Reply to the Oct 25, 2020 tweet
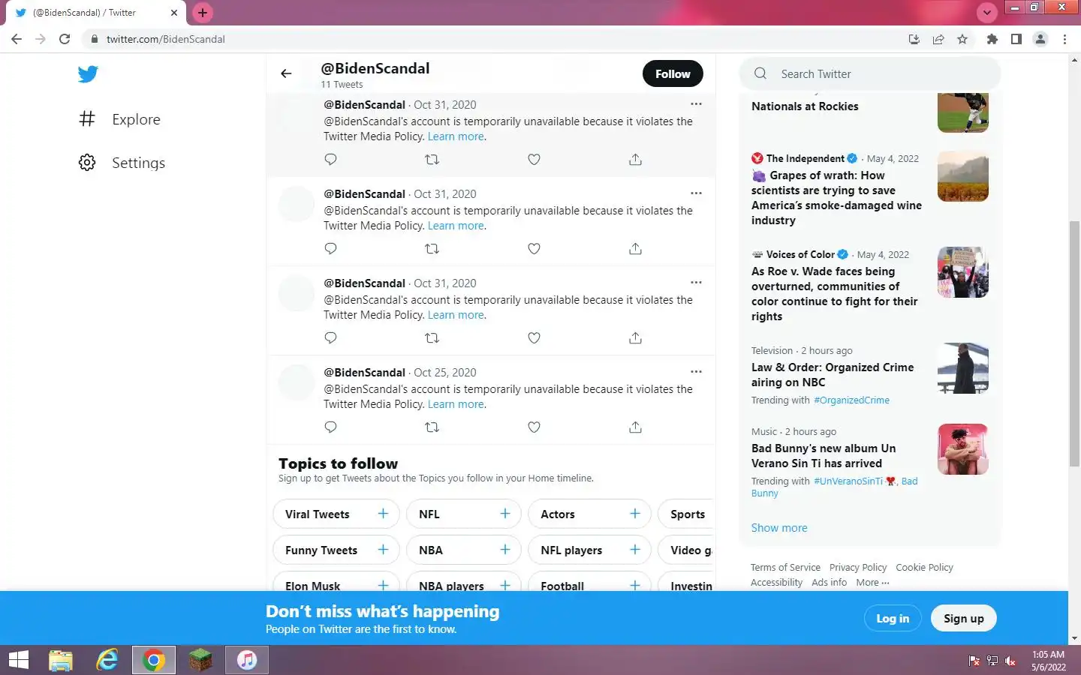 click(x=330, y=427)
